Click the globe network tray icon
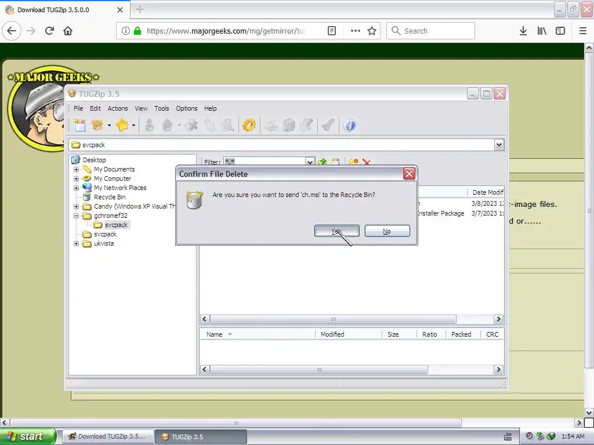The width and height of the screenshot is (594, 445). 551,436
